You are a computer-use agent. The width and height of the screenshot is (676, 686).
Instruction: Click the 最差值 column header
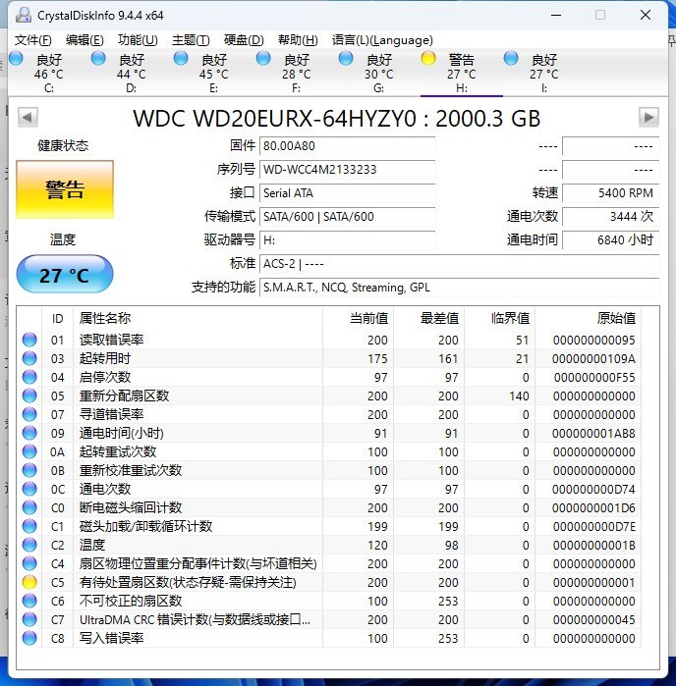click(429, 319)
